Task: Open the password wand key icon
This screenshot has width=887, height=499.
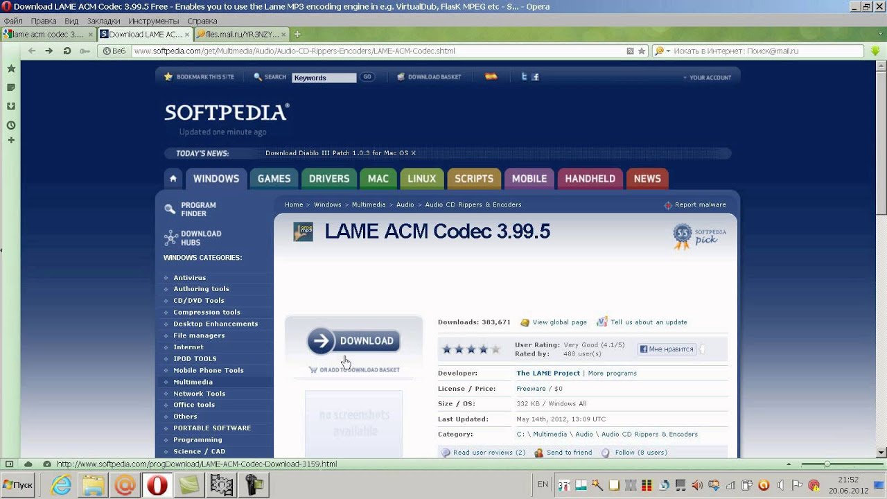Action: coord(85,51)
